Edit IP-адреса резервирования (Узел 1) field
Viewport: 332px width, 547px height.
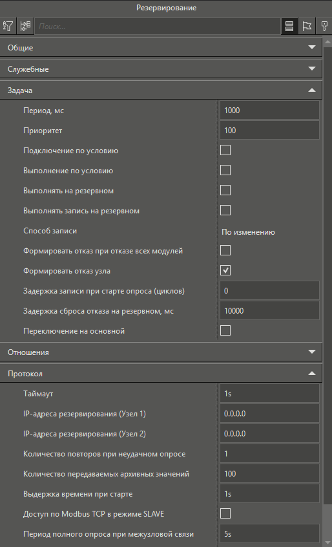(x=269, y=413)
